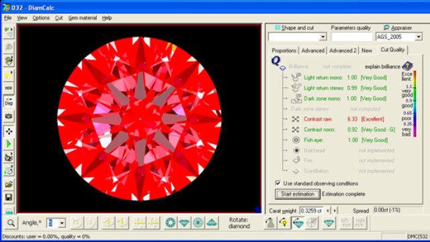
Task: Open the folder icon in left toolbar
Action: click(x=9, y=184)
